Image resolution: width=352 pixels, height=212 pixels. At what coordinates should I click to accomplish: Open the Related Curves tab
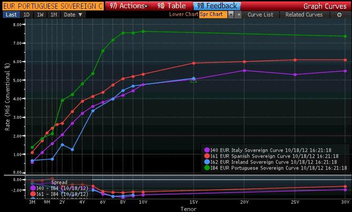(304, 15)
